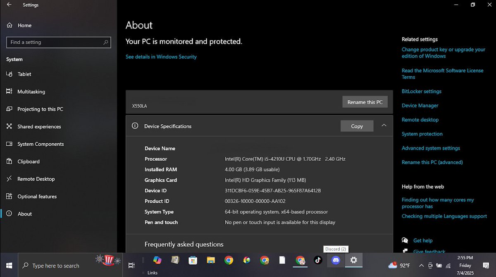Screen dimensions: 496x277
Task: Click the Settings gear in the taskbar
Action: 353,260
